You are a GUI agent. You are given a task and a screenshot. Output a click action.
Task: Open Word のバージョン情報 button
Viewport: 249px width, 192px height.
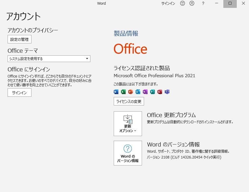coord(128,153)
